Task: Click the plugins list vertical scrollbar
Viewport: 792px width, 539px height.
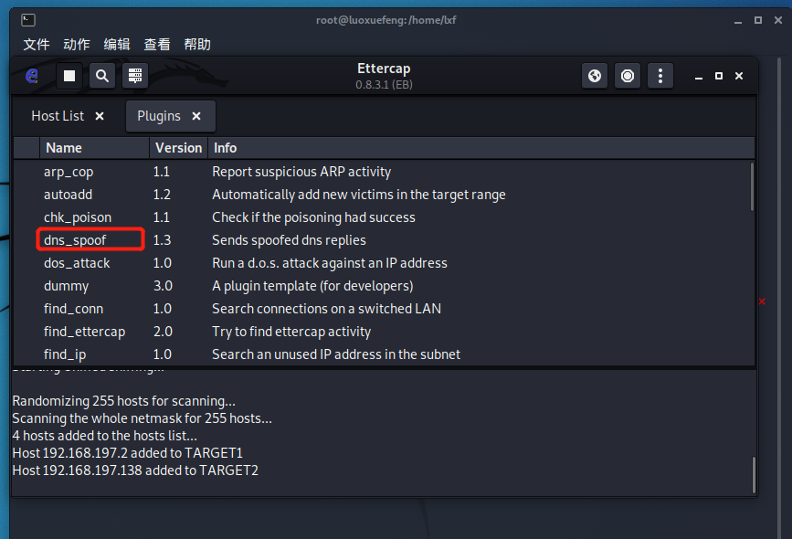Action: tap(752, 185)
